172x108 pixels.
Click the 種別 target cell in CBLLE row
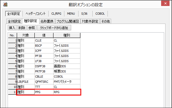26,77
